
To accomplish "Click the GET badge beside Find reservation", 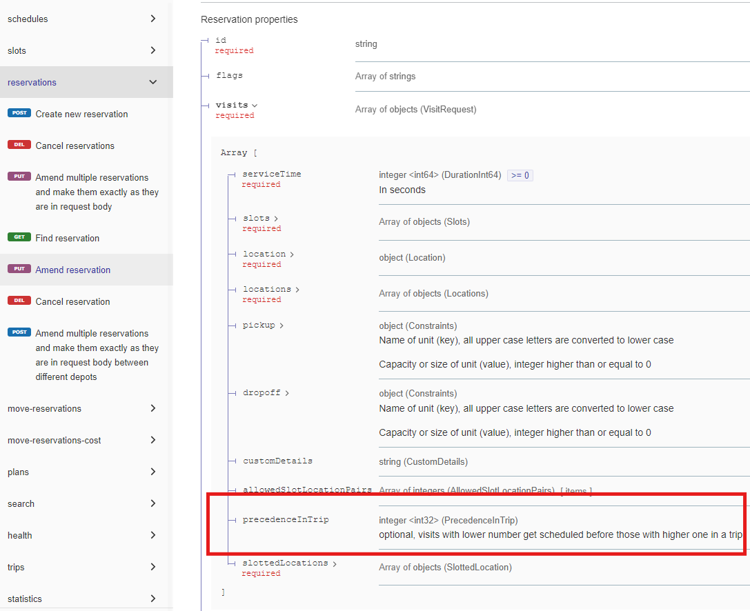I will 19,237.
